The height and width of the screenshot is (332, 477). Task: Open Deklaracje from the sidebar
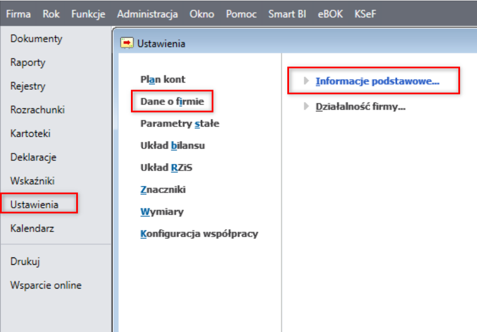point(33,158)
